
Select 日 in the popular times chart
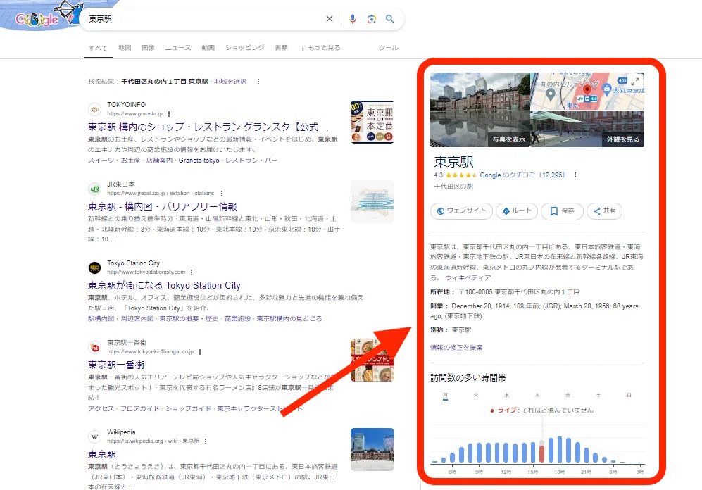[629, 396]
